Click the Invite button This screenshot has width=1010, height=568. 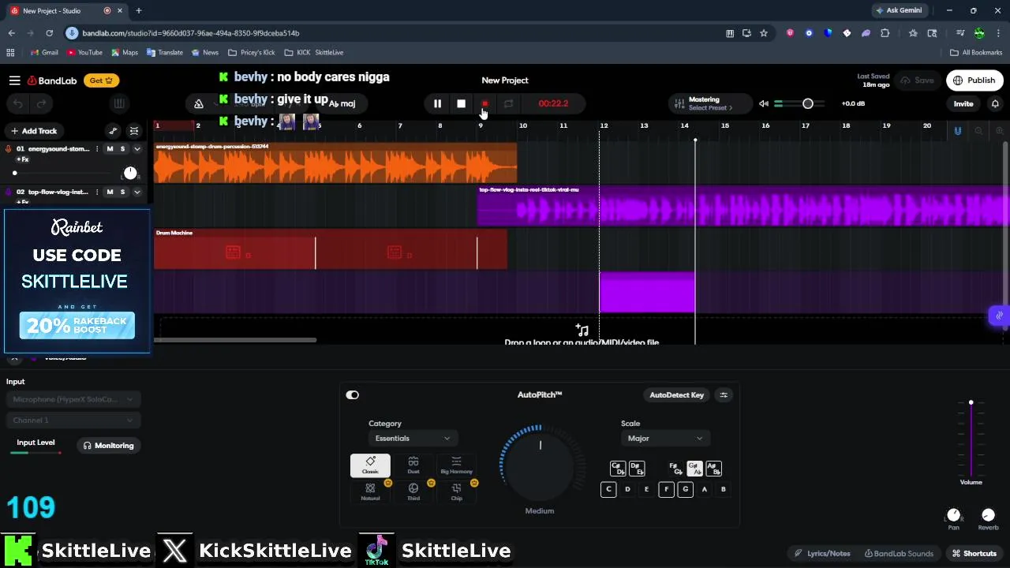pos(963,103)
